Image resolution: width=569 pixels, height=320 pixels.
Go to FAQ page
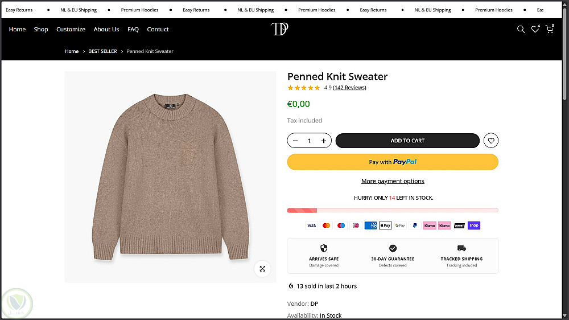[133, 30]
